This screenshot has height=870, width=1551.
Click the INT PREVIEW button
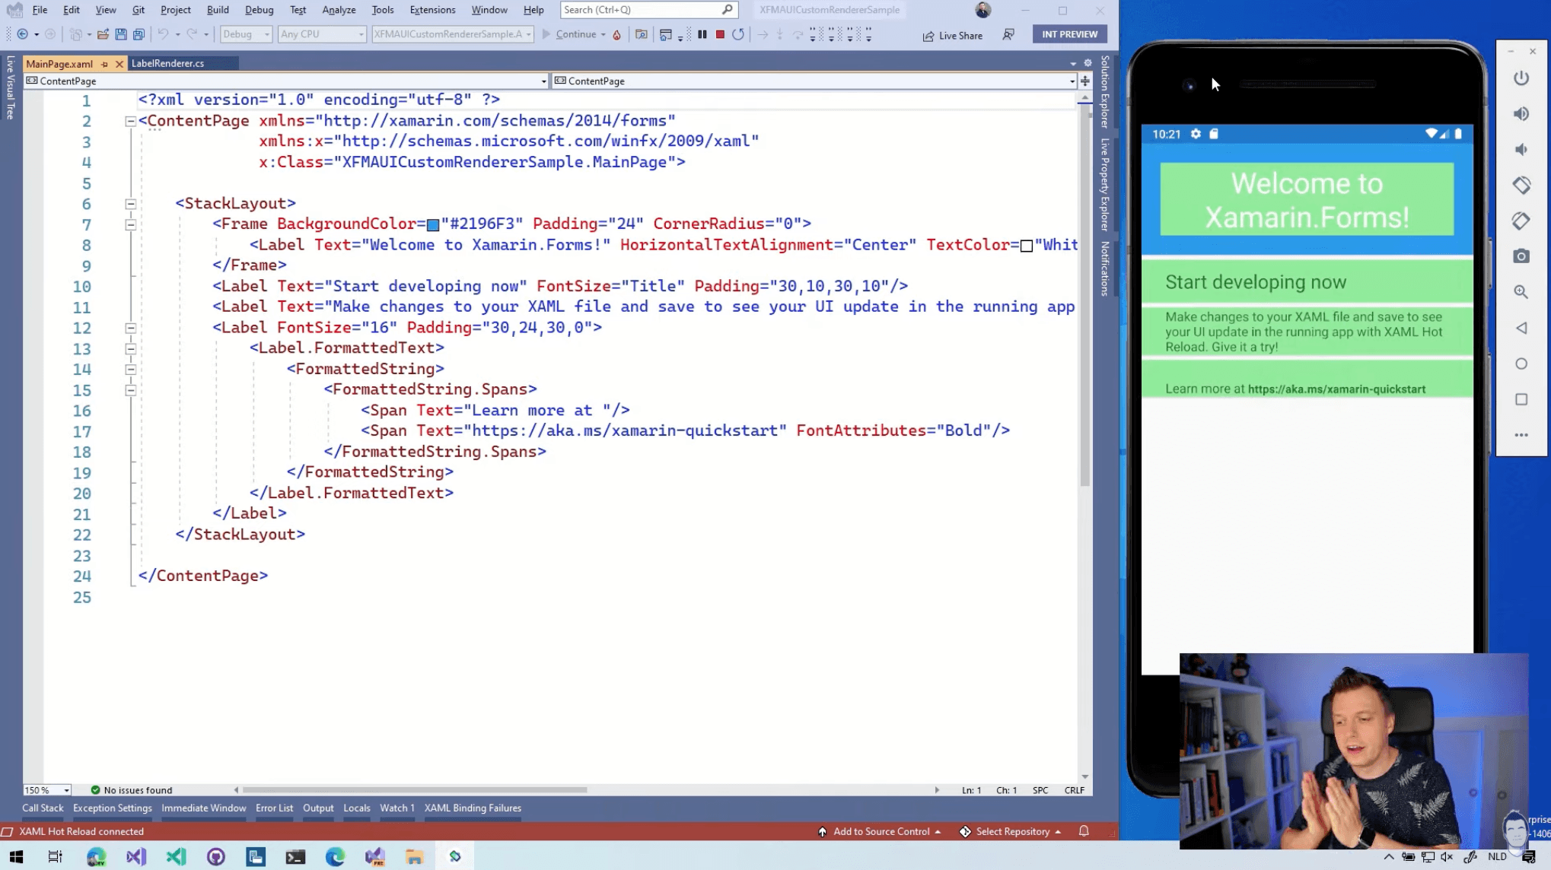pyautogui.click(x=1069, y=34)
